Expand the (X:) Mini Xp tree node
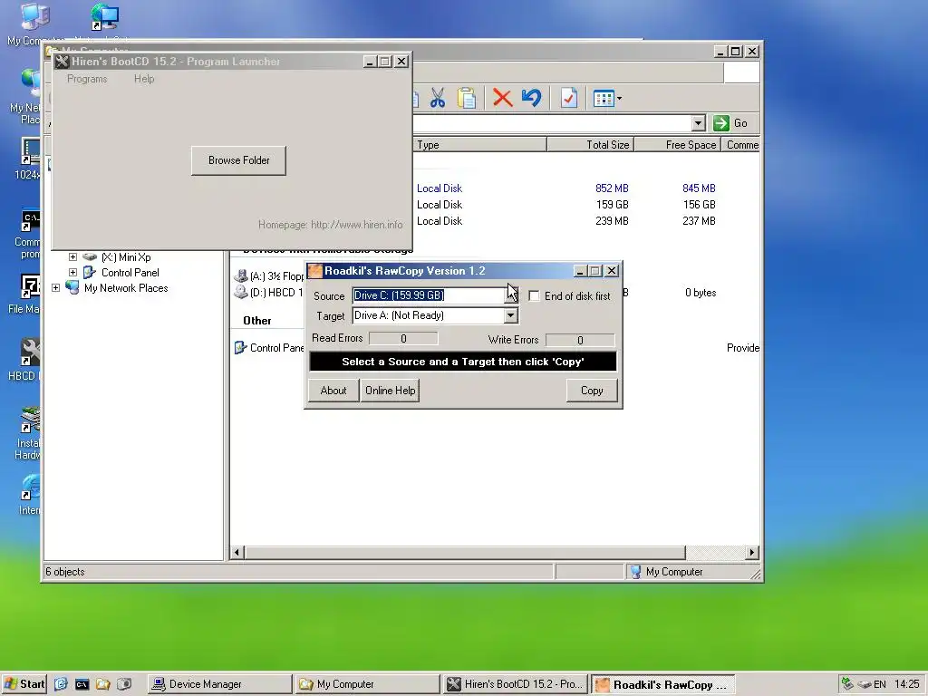This screenshot has width=928, height=696. pos(72,256)
